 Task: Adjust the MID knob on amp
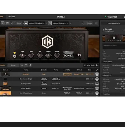(x=40, y=56)
